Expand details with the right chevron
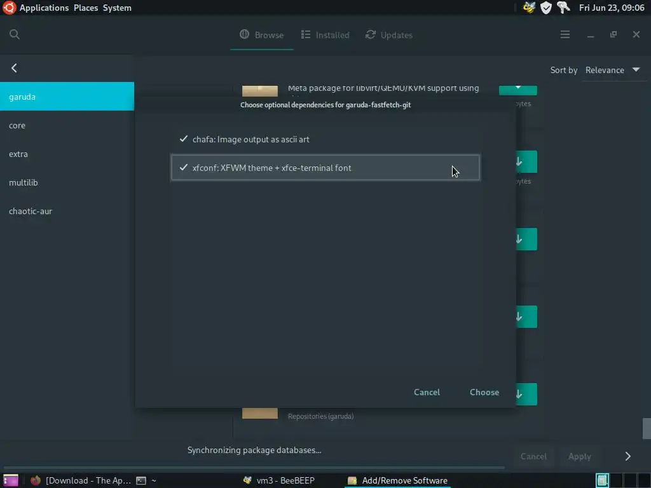651x488 pixels. coord(627,456)
